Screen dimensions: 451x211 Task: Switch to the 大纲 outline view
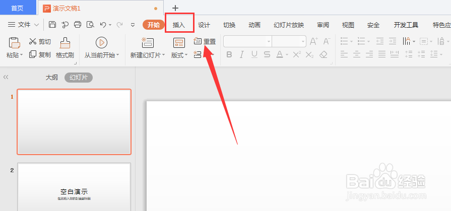coord(52,78)
